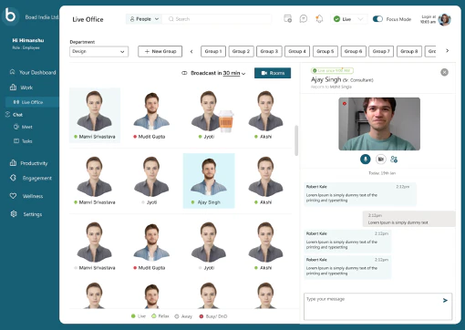Click 'Live since' status badge above Ajay Singh
Viewport: 465px width, 330px height.
tap(332, 70)
